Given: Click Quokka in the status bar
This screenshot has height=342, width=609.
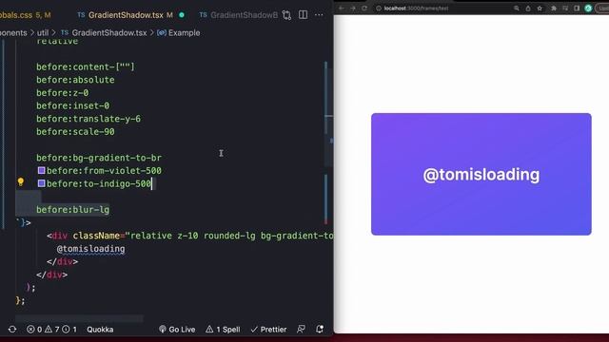Looking at the screenshot, I should point(100,330).
